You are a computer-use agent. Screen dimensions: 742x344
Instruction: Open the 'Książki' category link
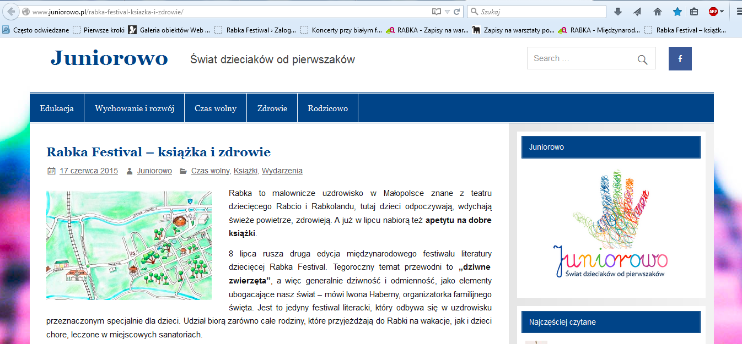click(246, 171)
